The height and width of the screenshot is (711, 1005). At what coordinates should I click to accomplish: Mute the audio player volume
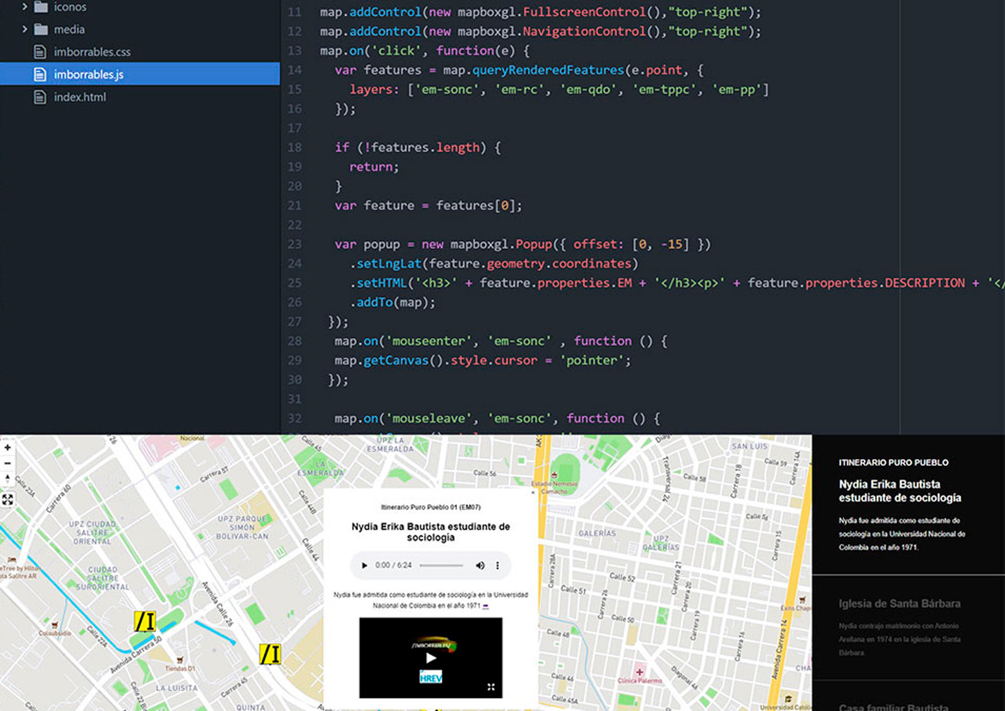click(480, 565)
